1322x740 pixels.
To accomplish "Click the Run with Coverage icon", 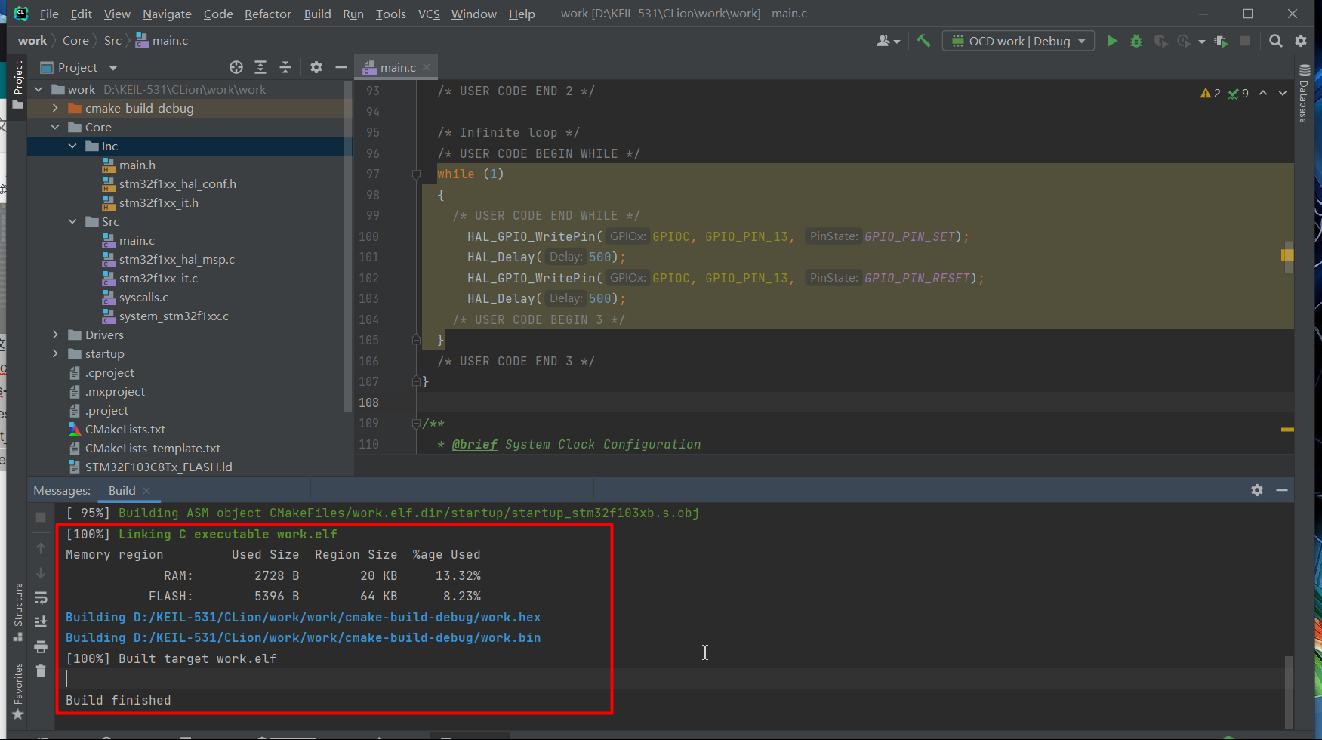I will coord(1160,41).
